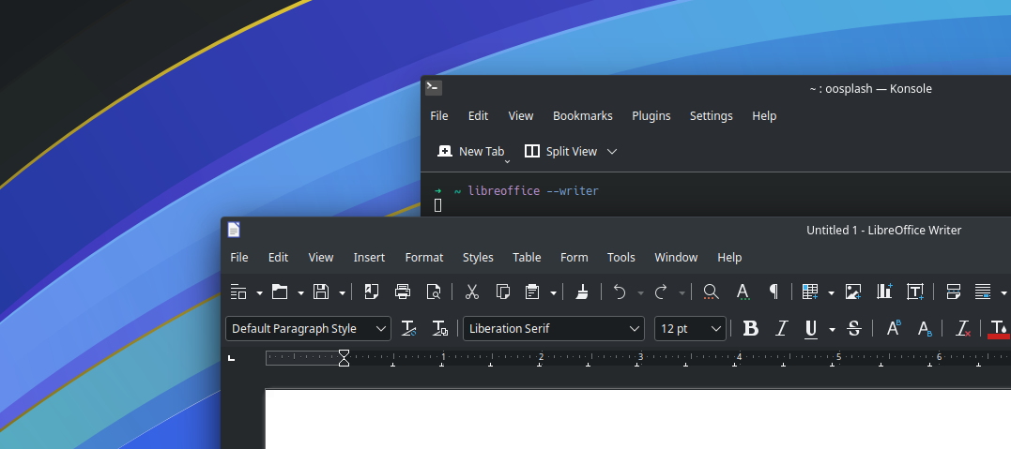
Task: Open the Konsole View menu
Action: pyautogui.click(x=520, y=116)
